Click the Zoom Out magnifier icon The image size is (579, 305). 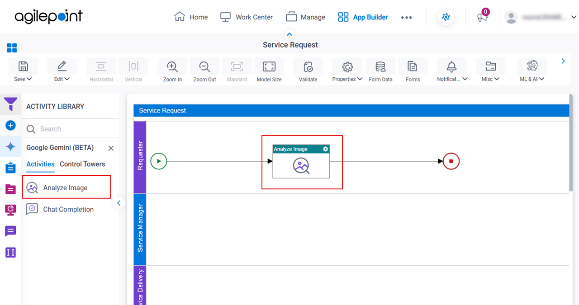pos(204,66)
